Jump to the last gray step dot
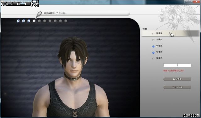The height and width of the screenshot is (118, 201). [x=66, y=21]
